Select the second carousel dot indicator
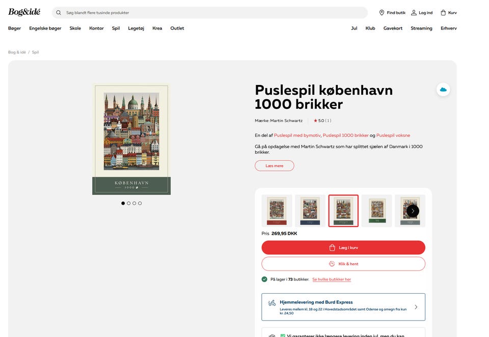489x337 pixels. (x=129, y=203)
